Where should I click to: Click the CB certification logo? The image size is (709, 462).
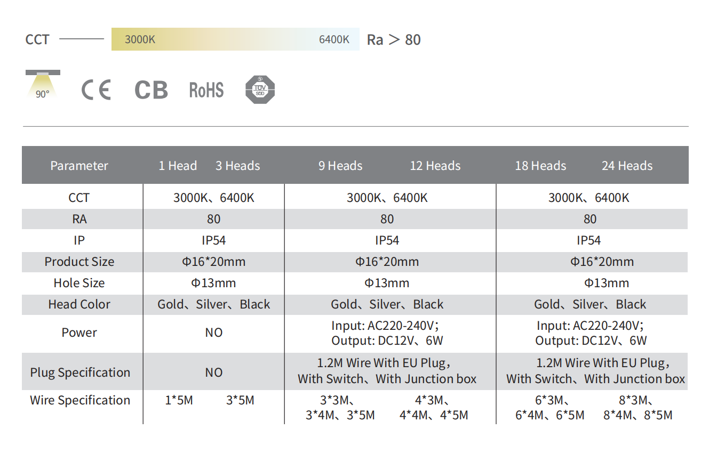152,90
